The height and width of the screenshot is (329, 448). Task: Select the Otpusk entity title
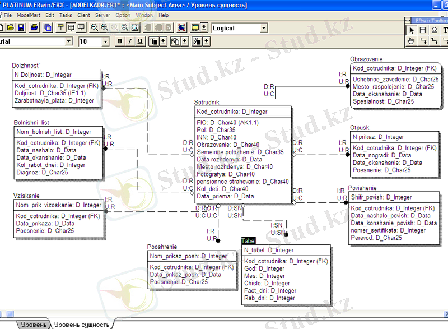click(x=360, y=128)
